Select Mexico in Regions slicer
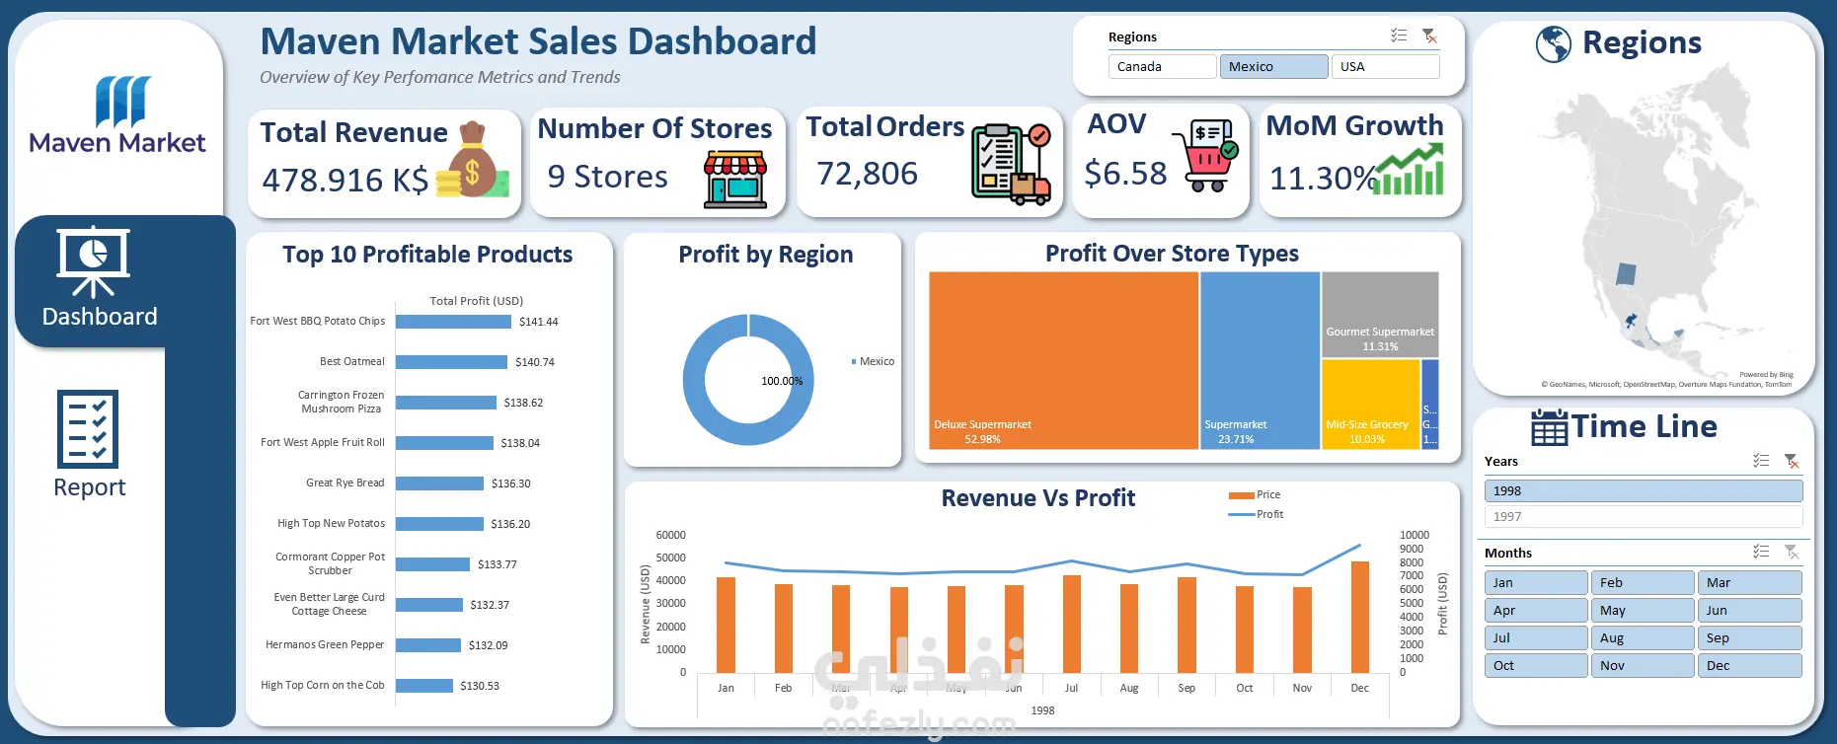This screenshot has width=1837, height=744. pos(1273,66)
